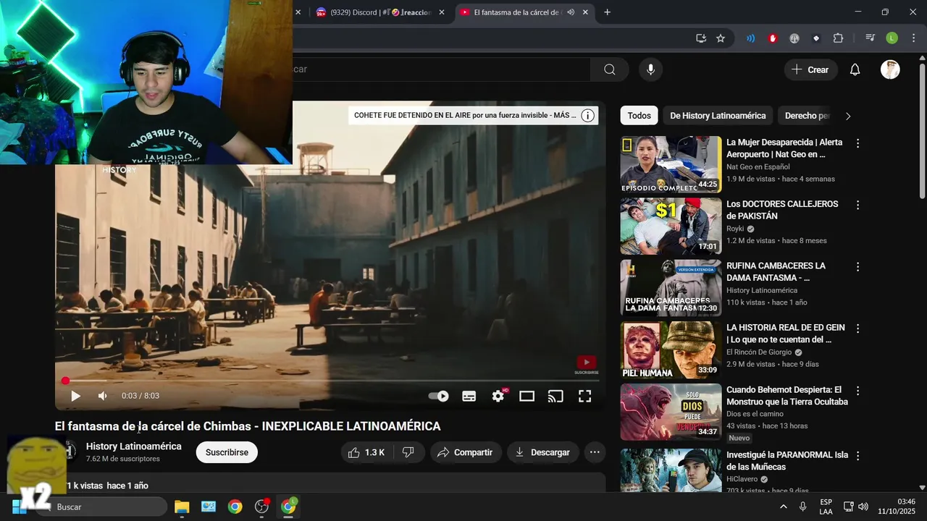Open File Explorer from taskbar
Viewport: 927px width, 521px height.
coord(182,507)
